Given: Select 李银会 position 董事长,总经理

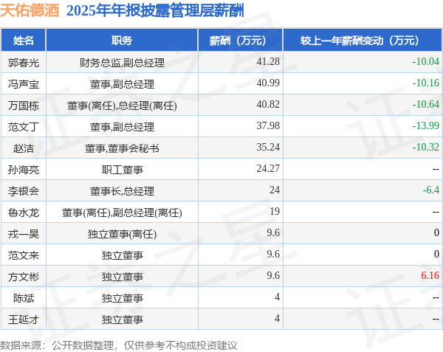Looking at the screenshot, I should click(x=122, y=191).
